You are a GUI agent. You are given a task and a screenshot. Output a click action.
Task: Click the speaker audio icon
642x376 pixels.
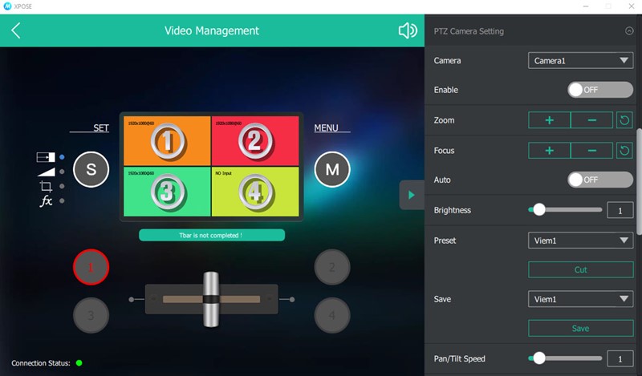point(408,30)
